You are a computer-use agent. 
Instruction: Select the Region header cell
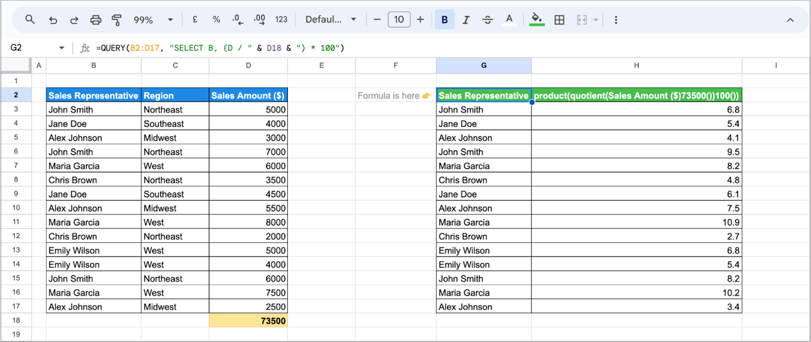(x=175, y=95)
